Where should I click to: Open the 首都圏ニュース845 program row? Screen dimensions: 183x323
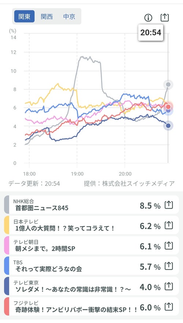(x=91, y=205)
